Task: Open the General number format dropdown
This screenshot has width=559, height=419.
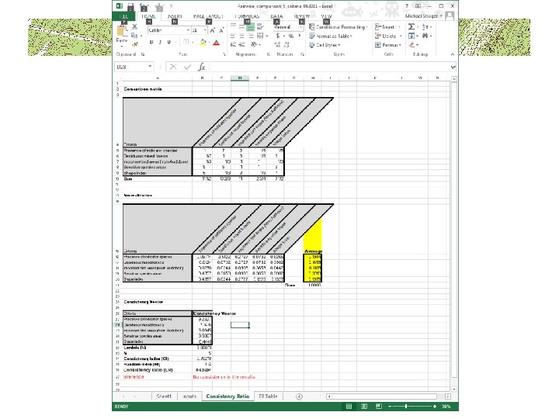Action: [x=301, y=27]
